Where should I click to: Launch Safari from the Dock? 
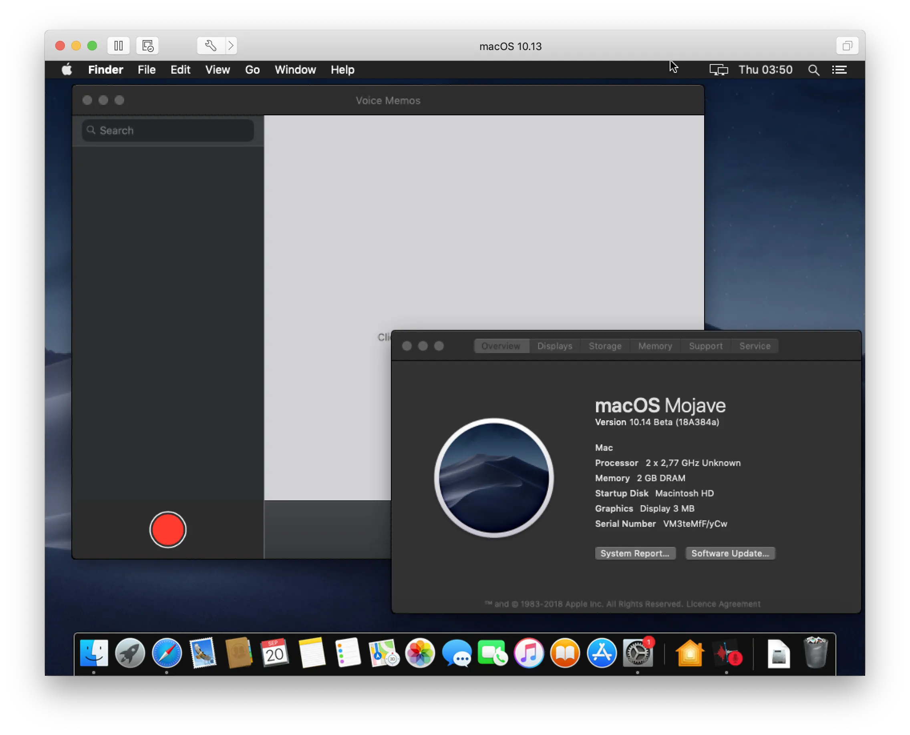tap(167, 653)
